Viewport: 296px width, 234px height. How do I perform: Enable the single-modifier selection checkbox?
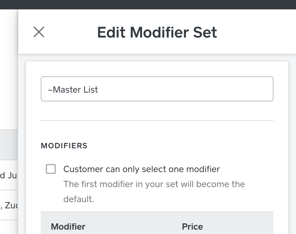(x=51, y=169)
